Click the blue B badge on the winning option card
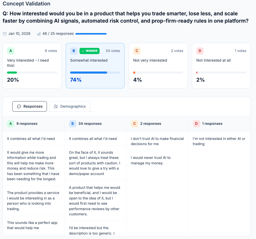The width and height of the screenshot is (256, 239). tap(74, 51)
